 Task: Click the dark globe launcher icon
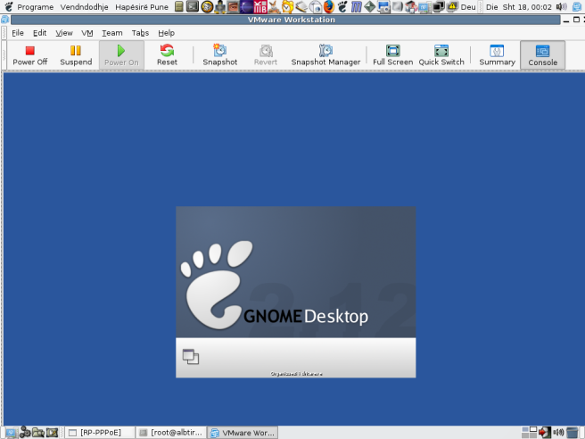pyautogui.click(x=247, y=7)
